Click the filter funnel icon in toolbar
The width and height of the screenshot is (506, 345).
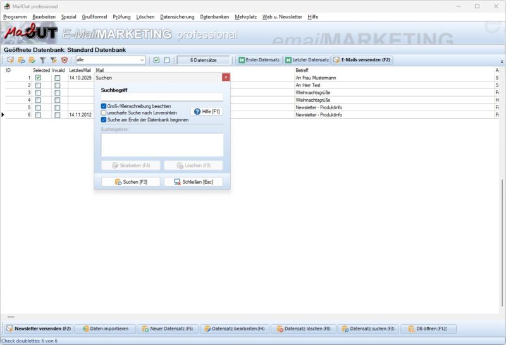(42, 60)
